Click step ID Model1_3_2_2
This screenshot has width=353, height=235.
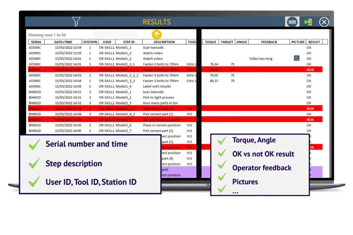pyautogui.click(x=127, y=75)
